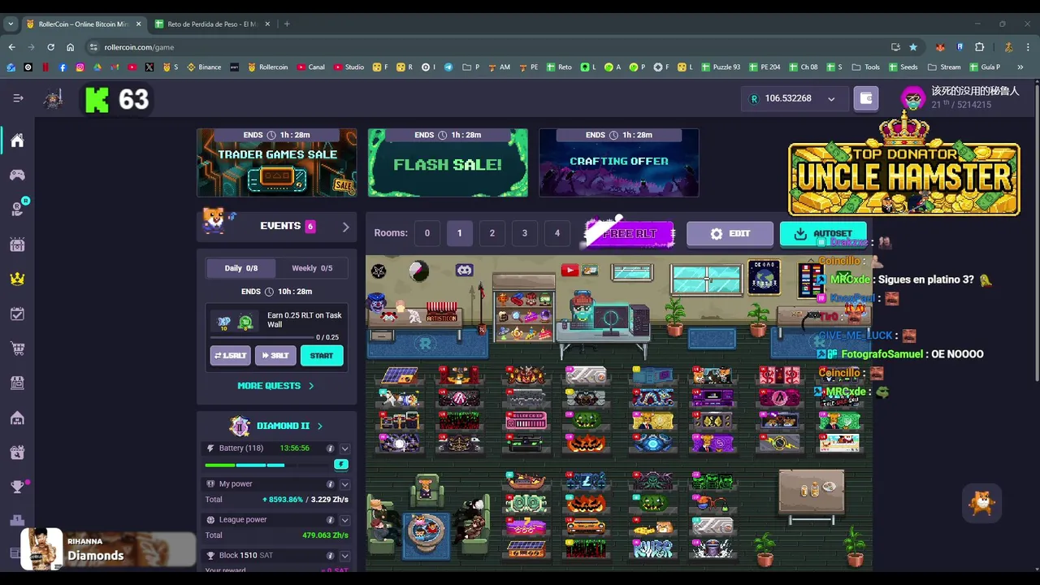
Task: Click the 3 RLT quest skip button
Action: pyautogui.click(x=275, y=356)
